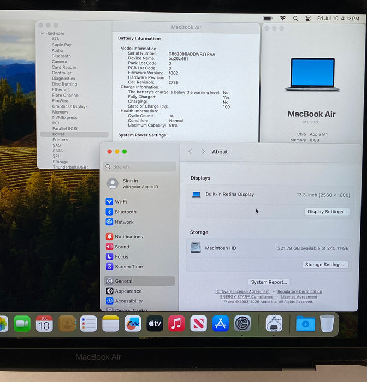Open the News app in the Dock
The image size is (367, 382).
pyautogui.click(x=198, y=324)
